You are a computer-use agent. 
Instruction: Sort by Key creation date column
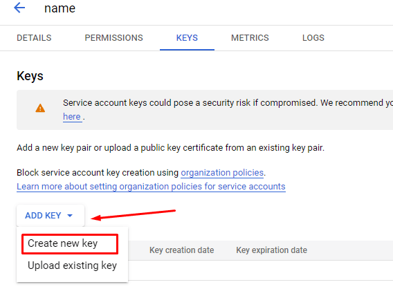[x=182, y=250]
